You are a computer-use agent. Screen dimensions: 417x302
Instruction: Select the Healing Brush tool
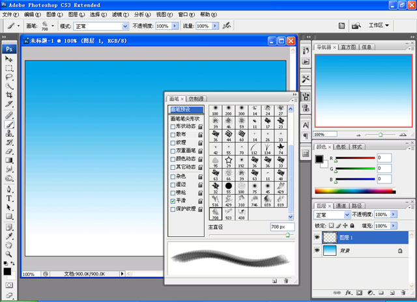(x=9, y=115)
